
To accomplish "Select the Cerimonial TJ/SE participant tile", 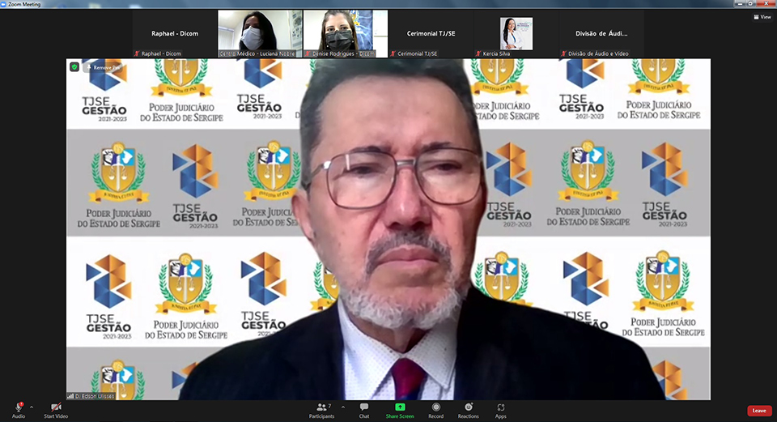I will 431,34.
